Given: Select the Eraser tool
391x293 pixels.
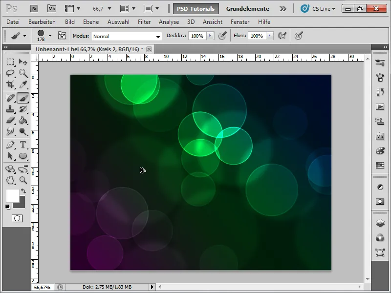Looking at the screenshot, I should (10, 120).
